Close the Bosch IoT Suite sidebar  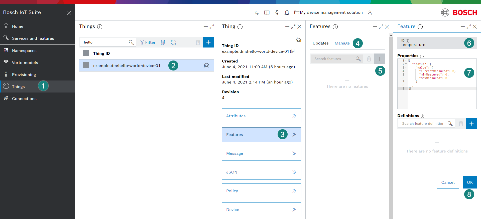point(69,12)
